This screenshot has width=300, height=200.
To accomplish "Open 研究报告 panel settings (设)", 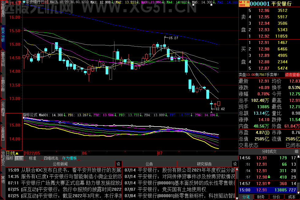I will (235, 164).
